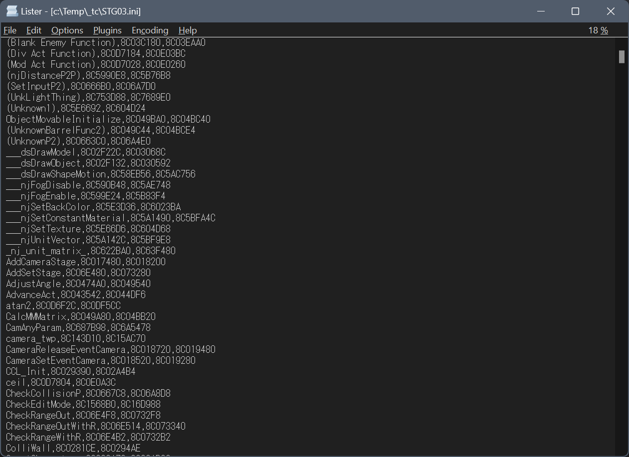Click the vertical scrollbar thumb
The image size is (629, 457).
622,57
